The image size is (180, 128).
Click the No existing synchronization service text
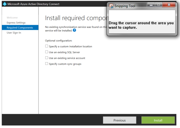pyautogui.click(x=76, y=29)
